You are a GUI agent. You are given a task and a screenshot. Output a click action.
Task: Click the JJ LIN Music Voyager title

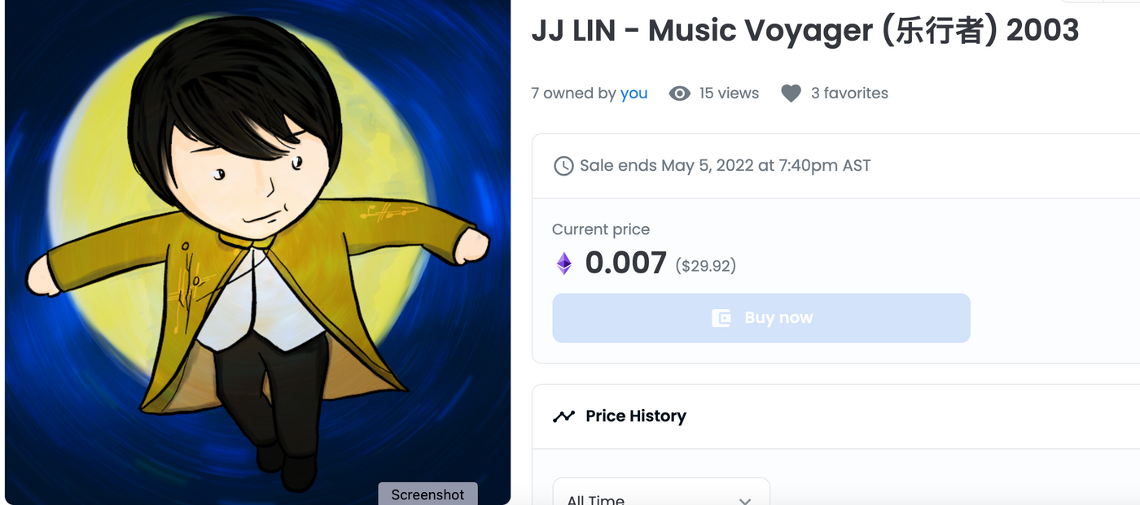click(x=805, y=31)
